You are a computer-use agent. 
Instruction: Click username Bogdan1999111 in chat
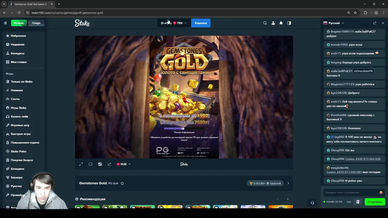coord(342,31)
